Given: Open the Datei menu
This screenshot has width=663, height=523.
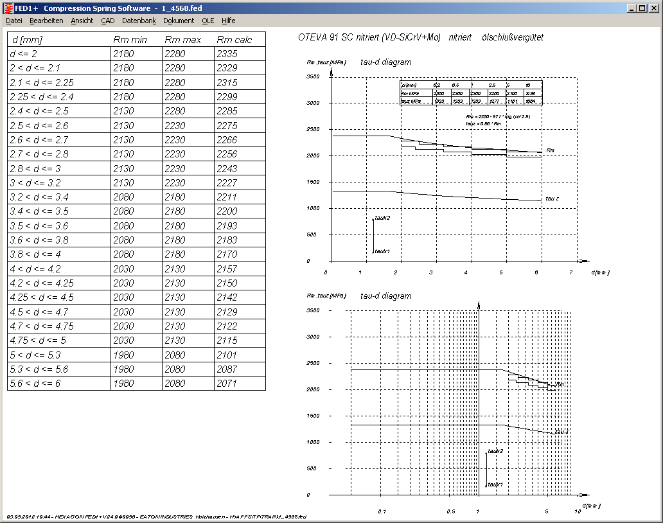Looking at the screenshot, I should tap(13, 21).
